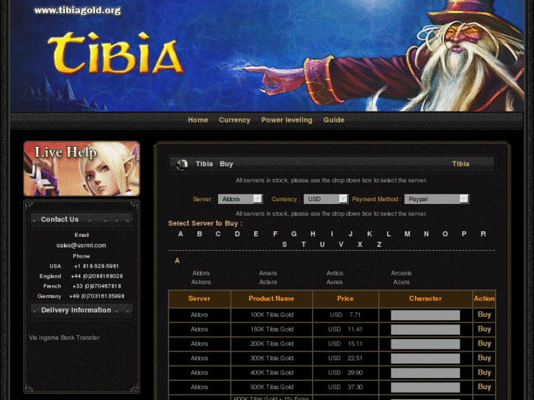
Task: Jump to servers starting with letter P
Action: point(463,234)
